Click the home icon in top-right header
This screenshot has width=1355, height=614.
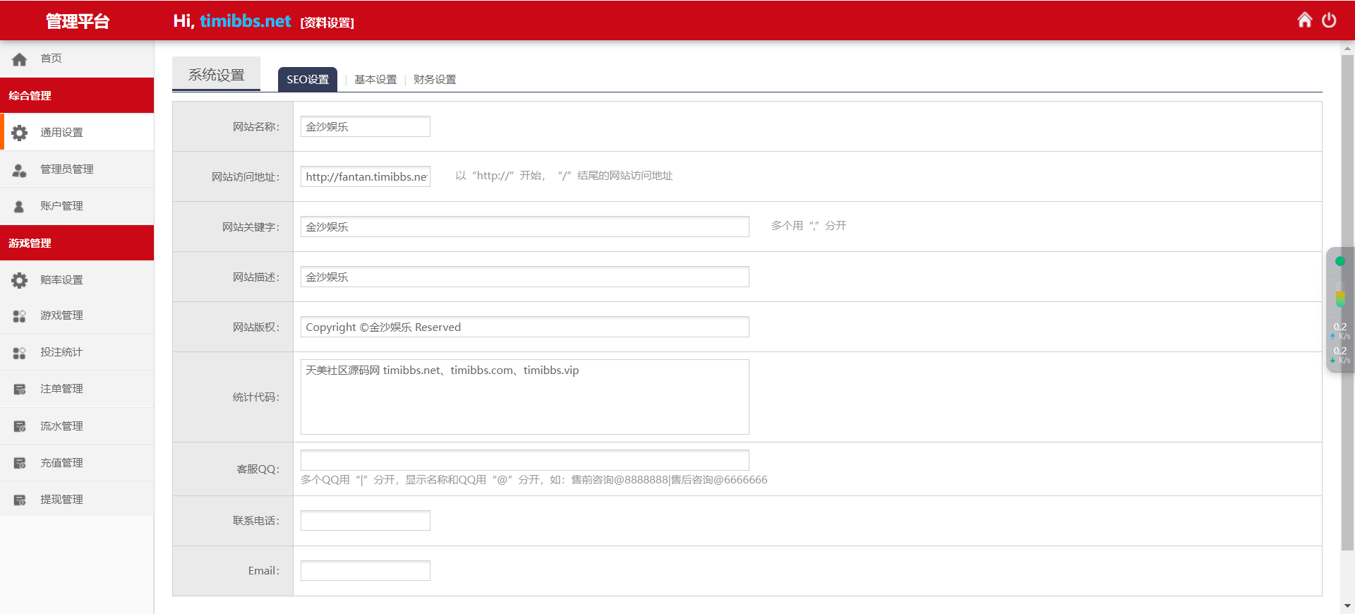(1304, 20)
